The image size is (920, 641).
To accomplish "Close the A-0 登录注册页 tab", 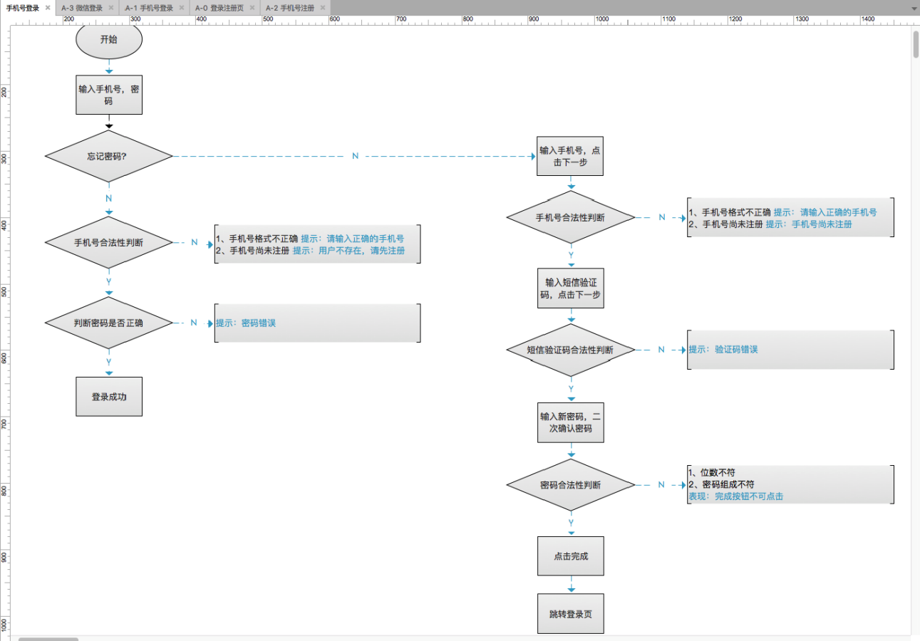I will tap(252, 8).
